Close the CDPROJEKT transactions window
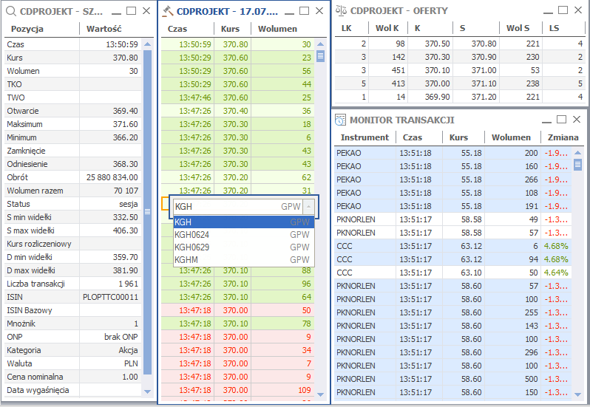 click(319, 11)
